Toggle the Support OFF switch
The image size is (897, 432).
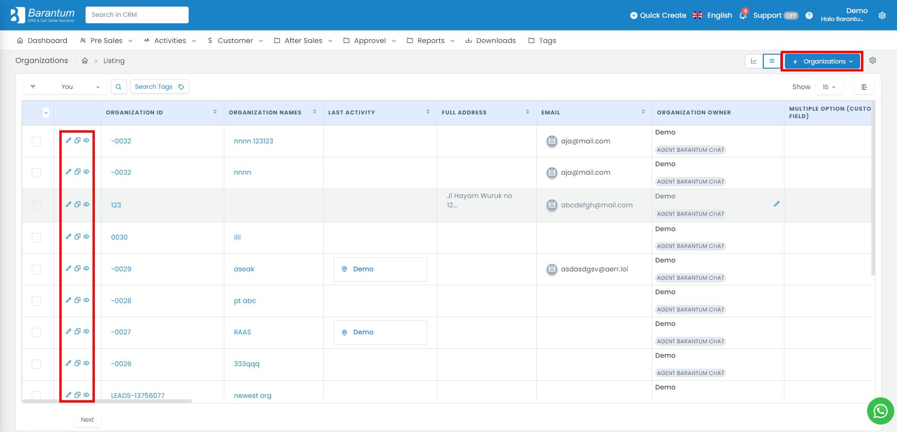(790, 15)
